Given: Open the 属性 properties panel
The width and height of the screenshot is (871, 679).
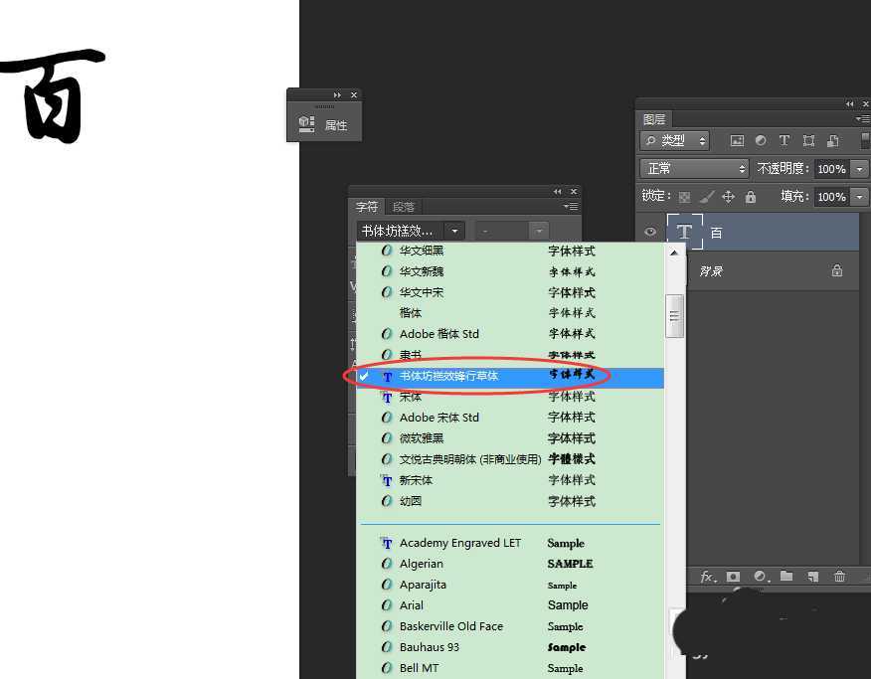Looking at the screenshot, I should pos(324,125).
